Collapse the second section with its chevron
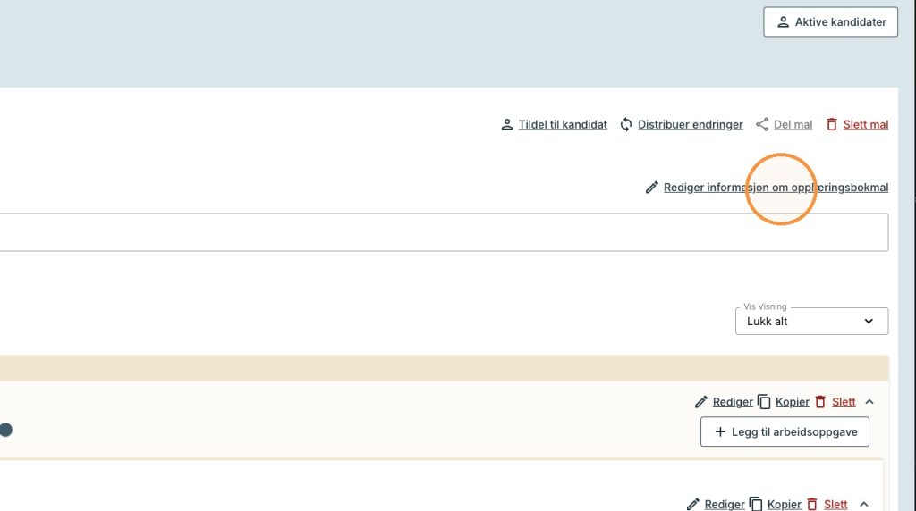This screenshot has width=916, height=511. click(864, 504)
